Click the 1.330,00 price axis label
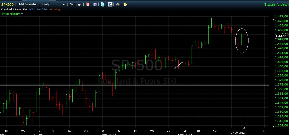 pos(281,112)
